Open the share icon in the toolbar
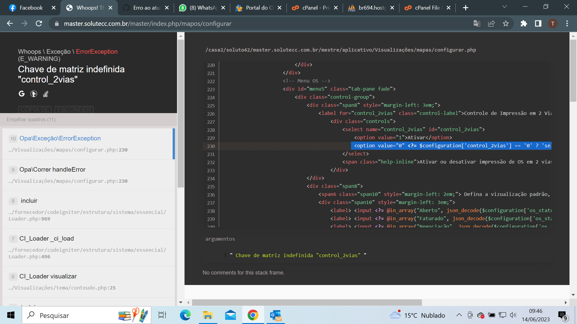 (491, 23)
